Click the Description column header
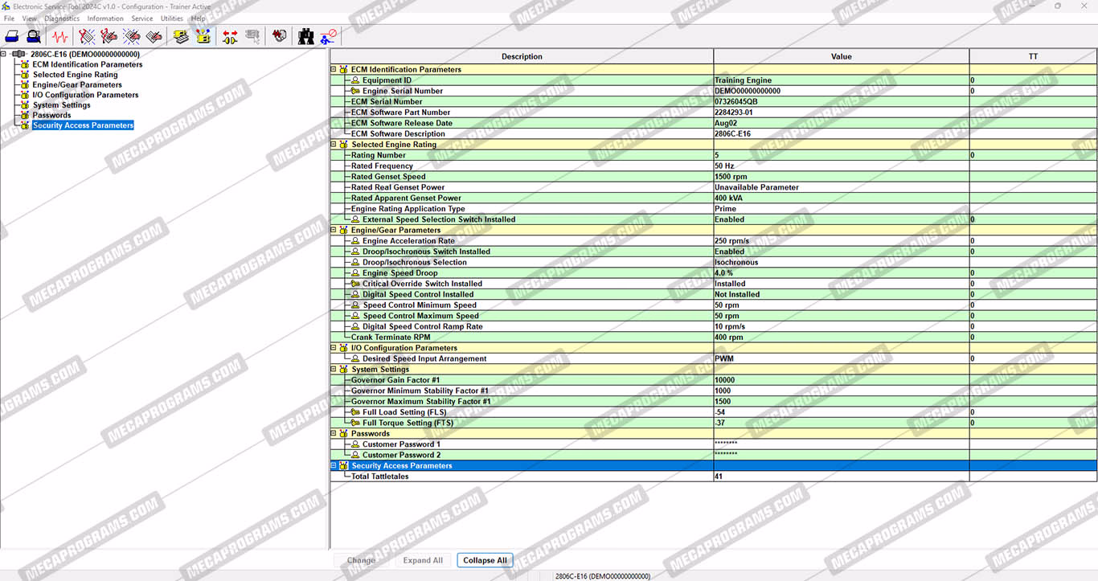Screen dimensions: 1098x581 click(522, 56)
